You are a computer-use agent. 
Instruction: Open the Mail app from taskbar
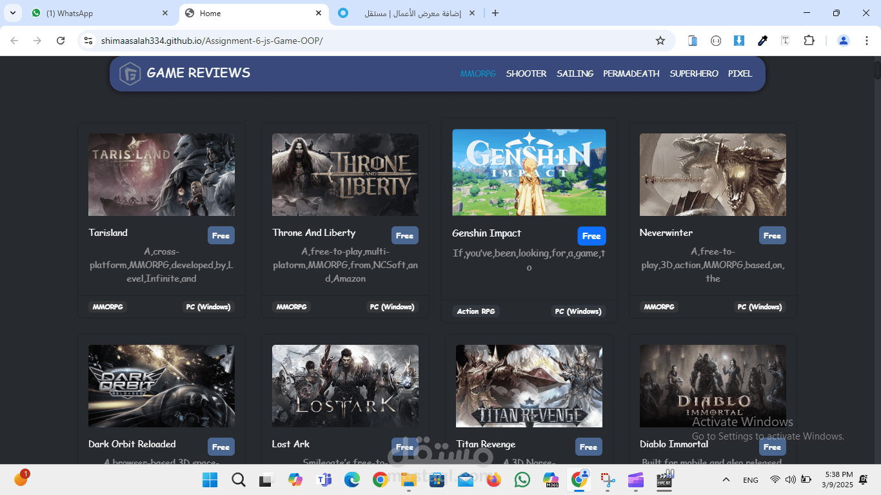tap(466, 480)
